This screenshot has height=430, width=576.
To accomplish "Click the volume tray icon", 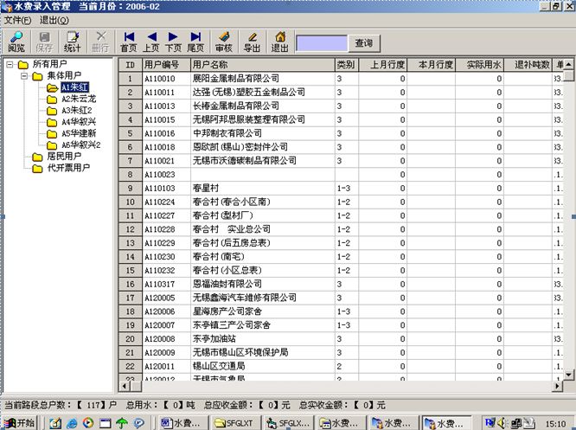I will 502,423.
